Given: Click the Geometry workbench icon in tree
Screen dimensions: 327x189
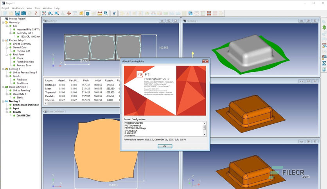Looking at the screenshot, I should (7, 22).
